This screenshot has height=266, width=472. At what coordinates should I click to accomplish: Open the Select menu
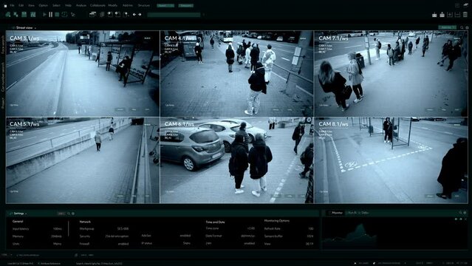point(56,5)
